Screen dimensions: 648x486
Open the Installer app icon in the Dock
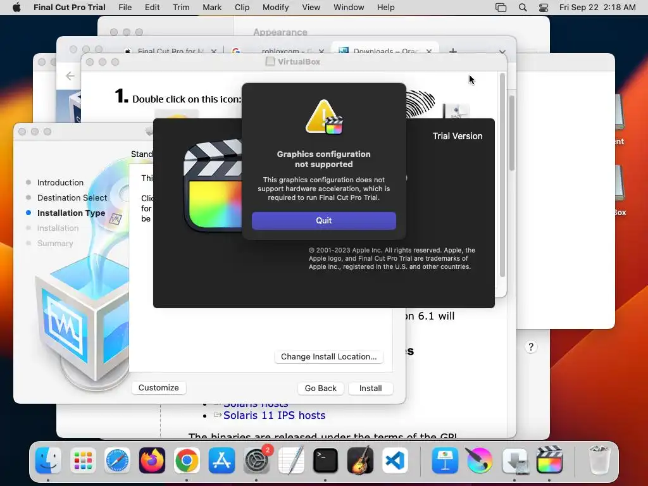coord(514,461)
